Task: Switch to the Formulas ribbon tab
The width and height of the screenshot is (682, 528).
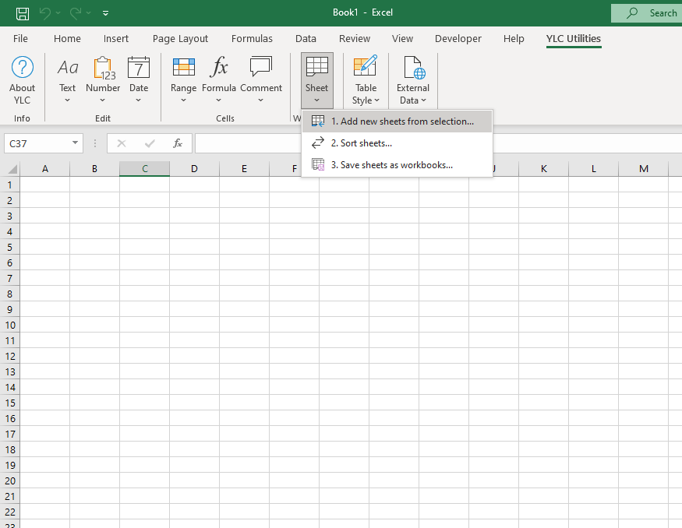Action: point(252,38)
